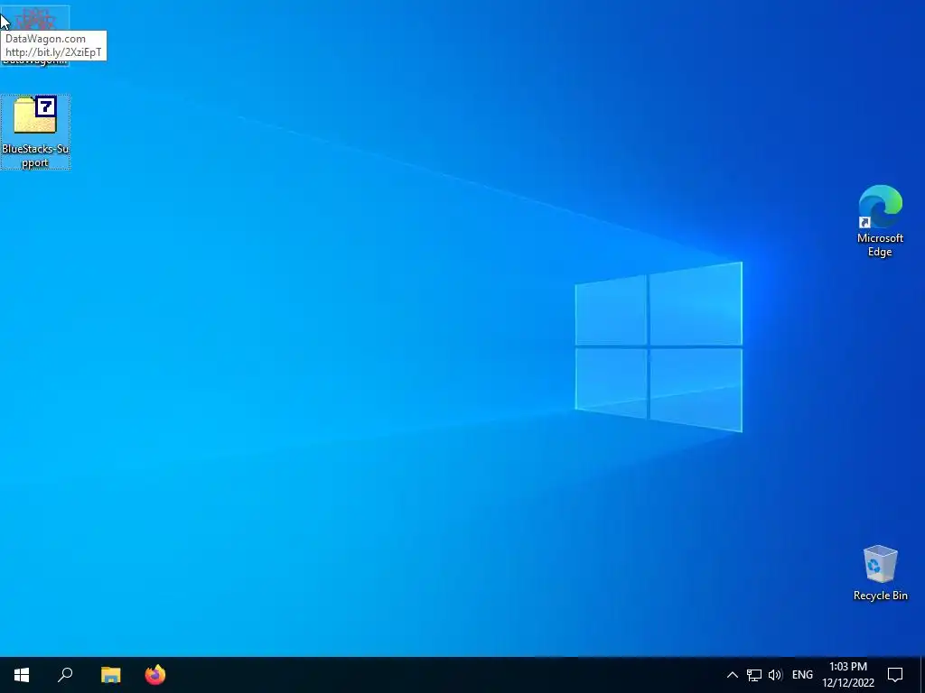This screenshot has height=693, width=925.
Task: Select the Microsoft Edge desktop shortcut
Action: pos(880,221)
